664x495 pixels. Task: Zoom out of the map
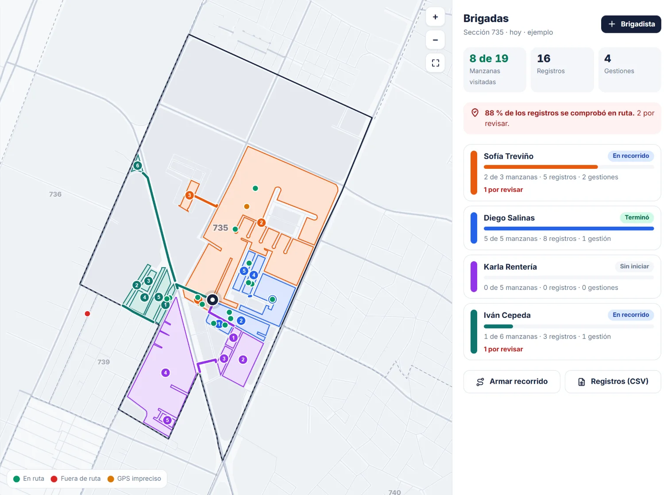(x=435, y=40)
